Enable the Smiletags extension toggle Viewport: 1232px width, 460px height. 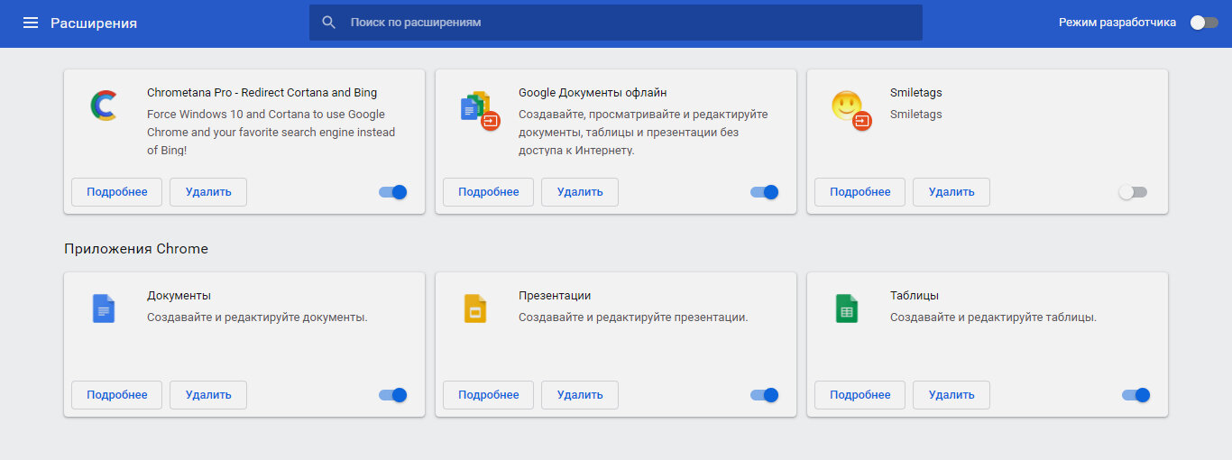coord(1133,192)
